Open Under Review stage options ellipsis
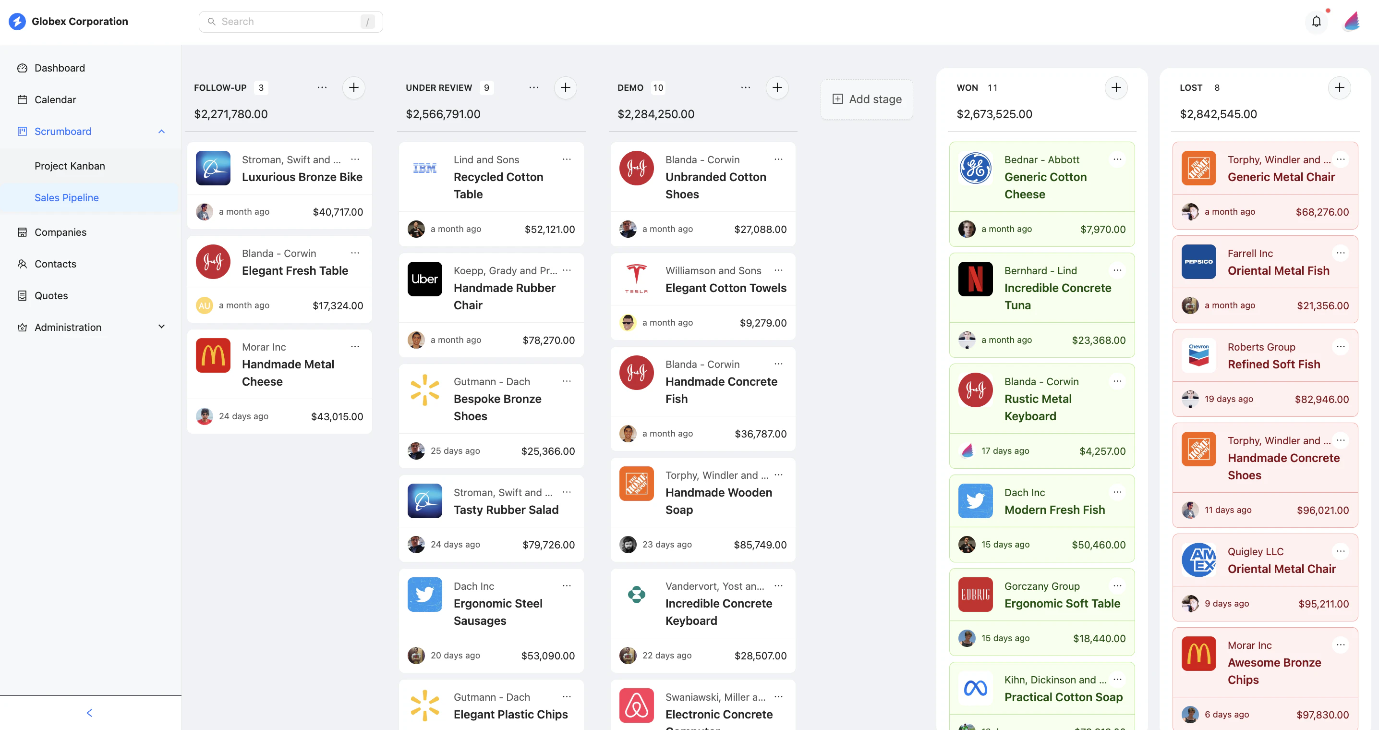The image size is (1379, 730). pyautogui.click(x=534, y=87)
